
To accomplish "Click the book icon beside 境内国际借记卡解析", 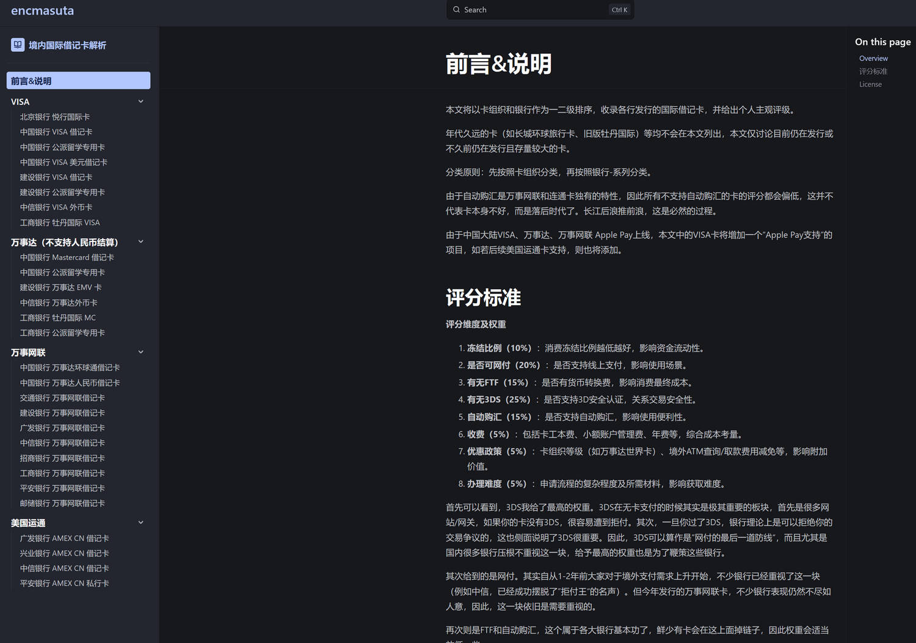I will pos(18,45).
